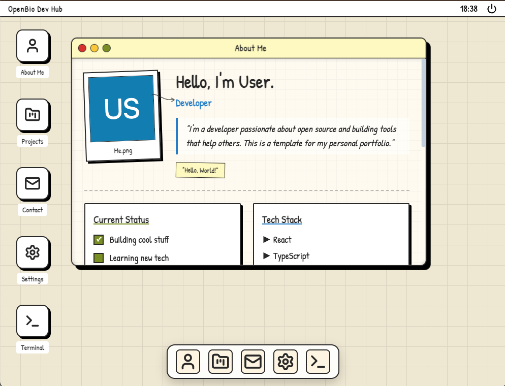The height and width of the screenshot is (386, 505).
Task: Open the person icon in the bottom dock
Action: tap(187, 362)
